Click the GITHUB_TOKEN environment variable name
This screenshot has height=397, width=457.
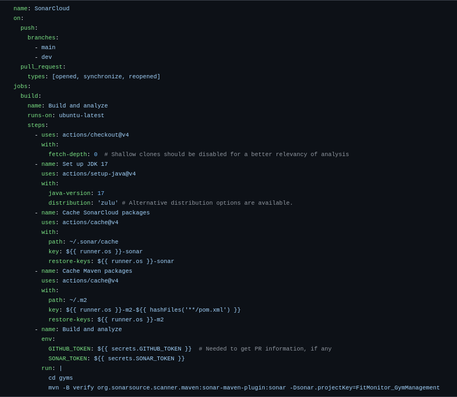tap(69, 348)
